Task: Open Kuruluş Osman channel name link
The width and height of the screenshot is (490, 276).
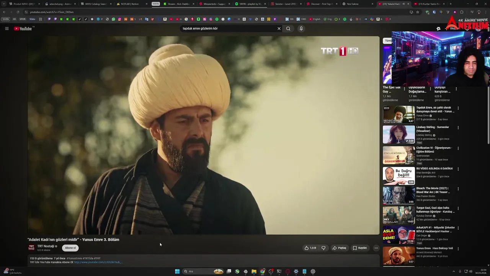Action: (424, 216)
